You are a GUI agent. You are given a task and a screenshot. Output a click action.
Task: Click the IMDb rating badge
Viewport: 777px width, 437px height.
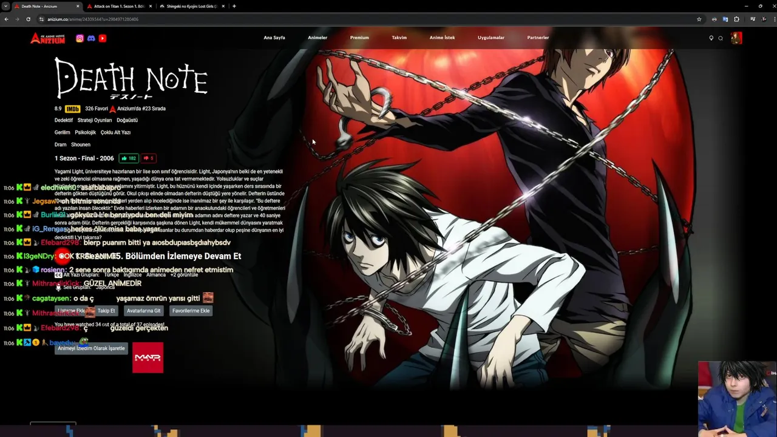click(72, 109)
